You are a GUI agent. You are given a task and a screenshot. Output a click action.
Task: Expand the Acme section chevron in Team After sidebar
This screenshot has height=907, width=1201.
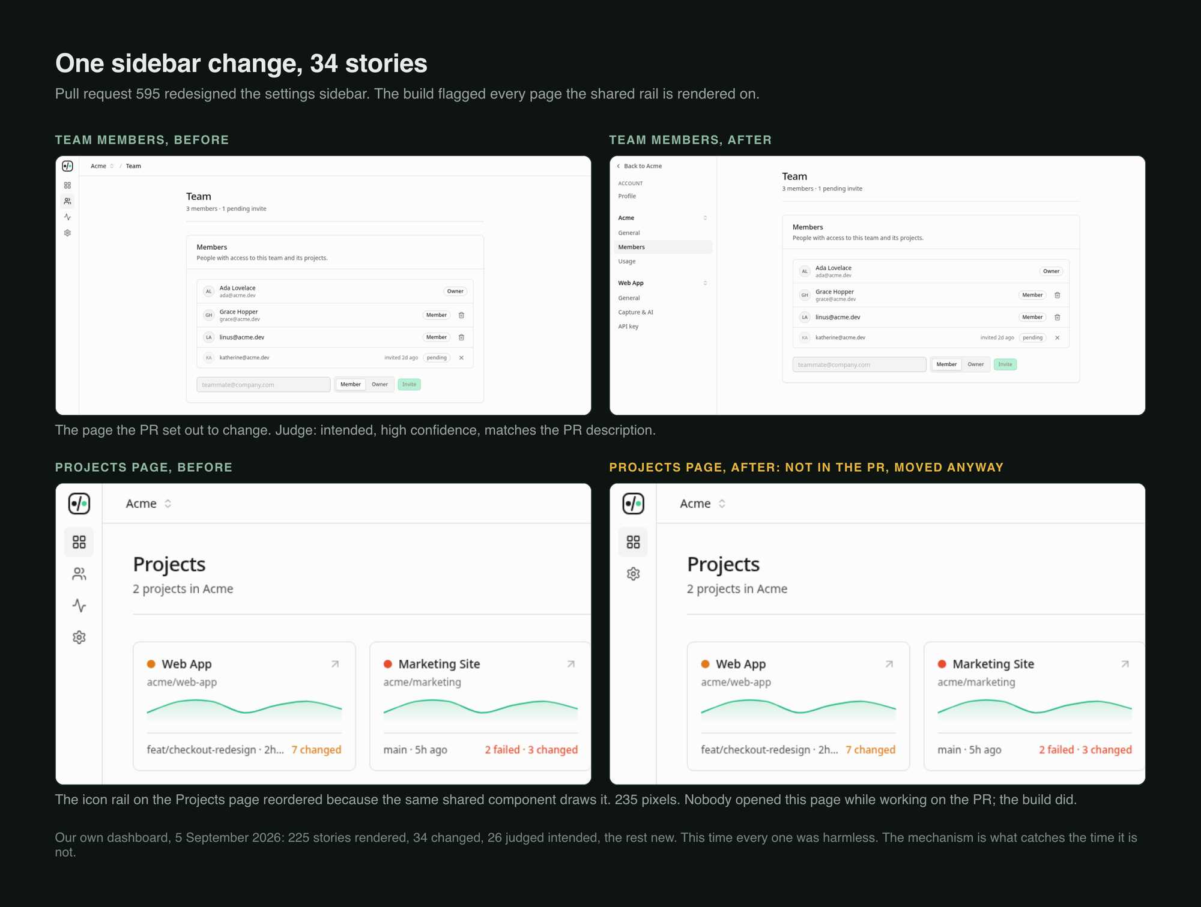click(x=705, y=218)
